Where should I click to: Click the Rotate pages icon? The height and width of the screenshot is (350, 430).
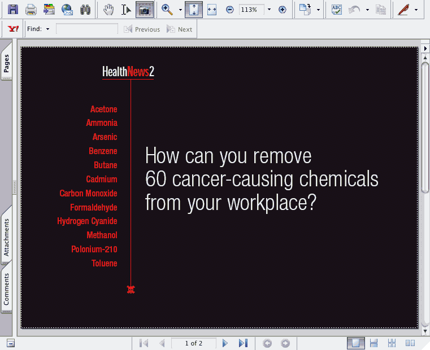coord(305,10)
